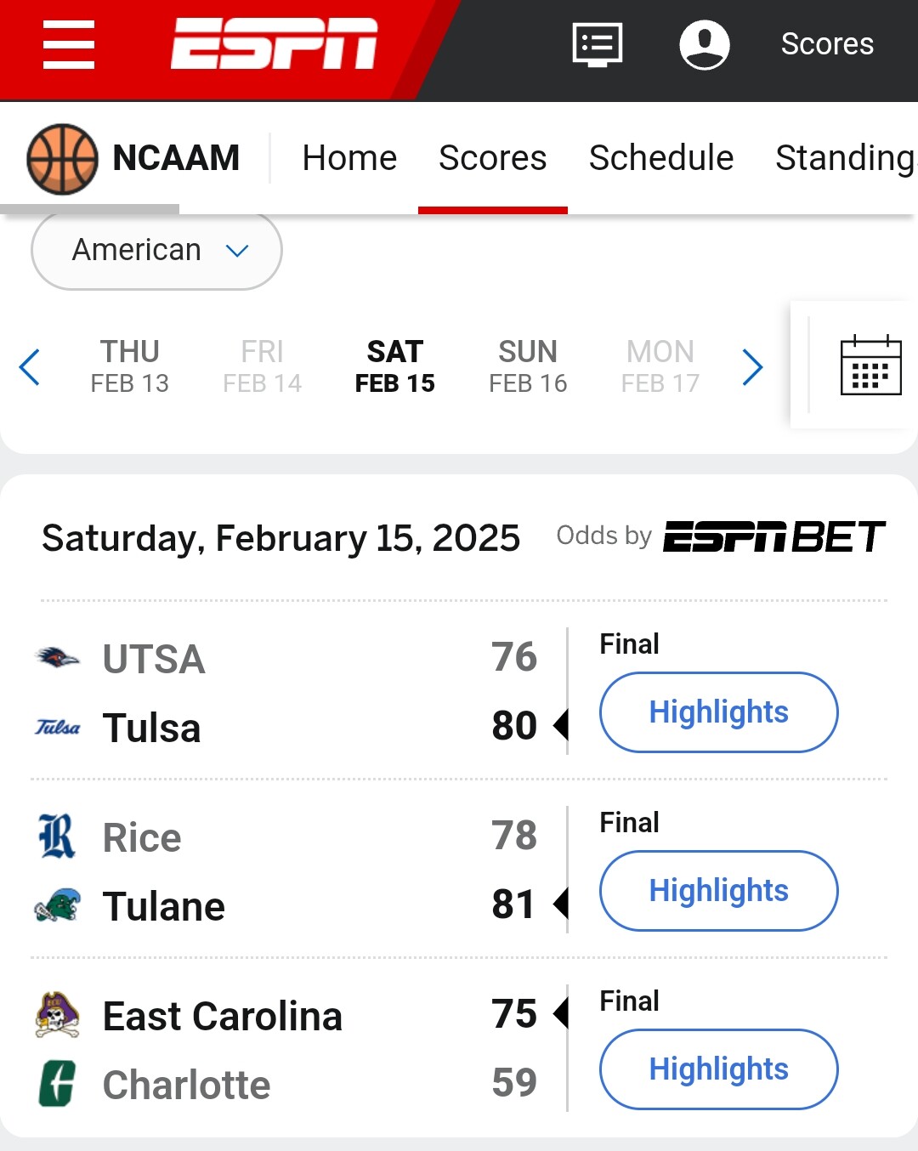The image size is (918, 1151).
Task: Open the Tulane team page
Action: pos(164,907)
